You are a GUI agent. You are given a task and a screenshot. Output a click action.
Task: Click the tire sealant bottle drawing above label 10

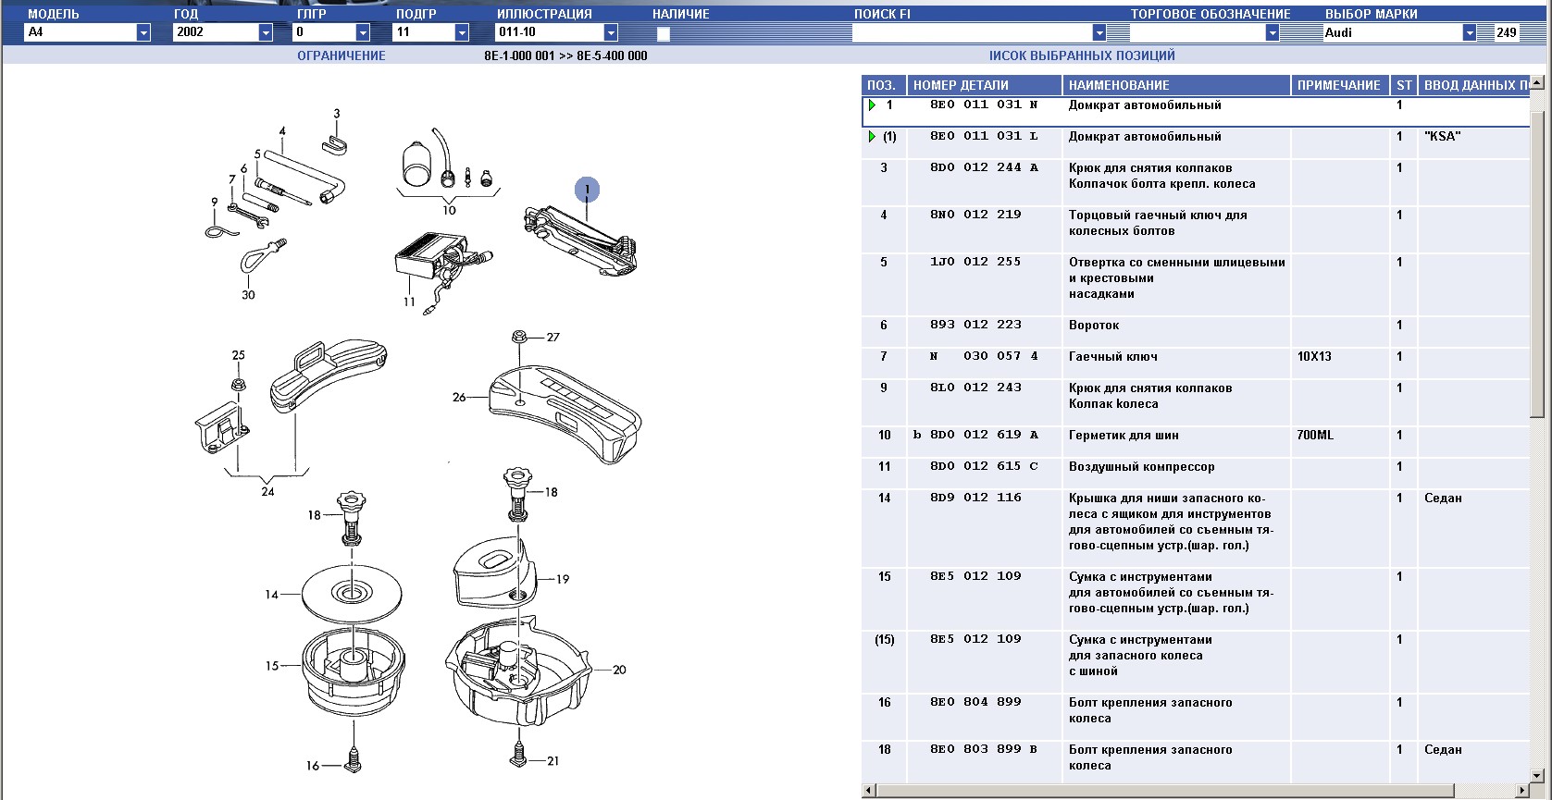418,166
